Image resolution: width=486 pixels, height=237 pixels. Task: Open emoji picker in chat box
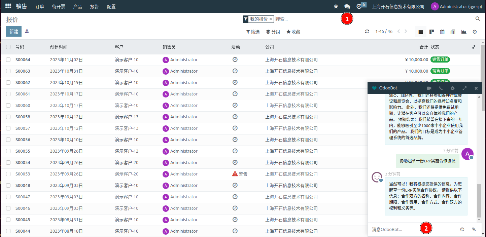[462, 229]
